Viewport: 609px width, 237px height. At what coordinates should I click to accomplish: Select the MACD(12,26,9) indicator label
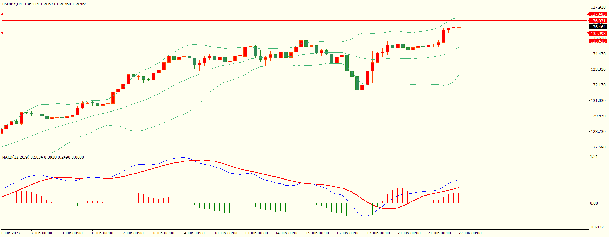[x=16, y=157]
